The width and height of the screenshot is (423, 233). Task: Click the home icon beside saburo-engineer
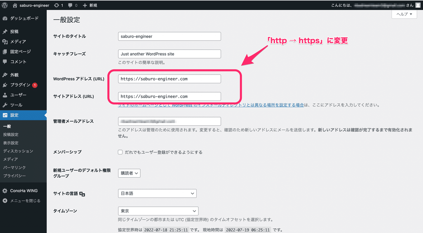[x=15, y=5]
